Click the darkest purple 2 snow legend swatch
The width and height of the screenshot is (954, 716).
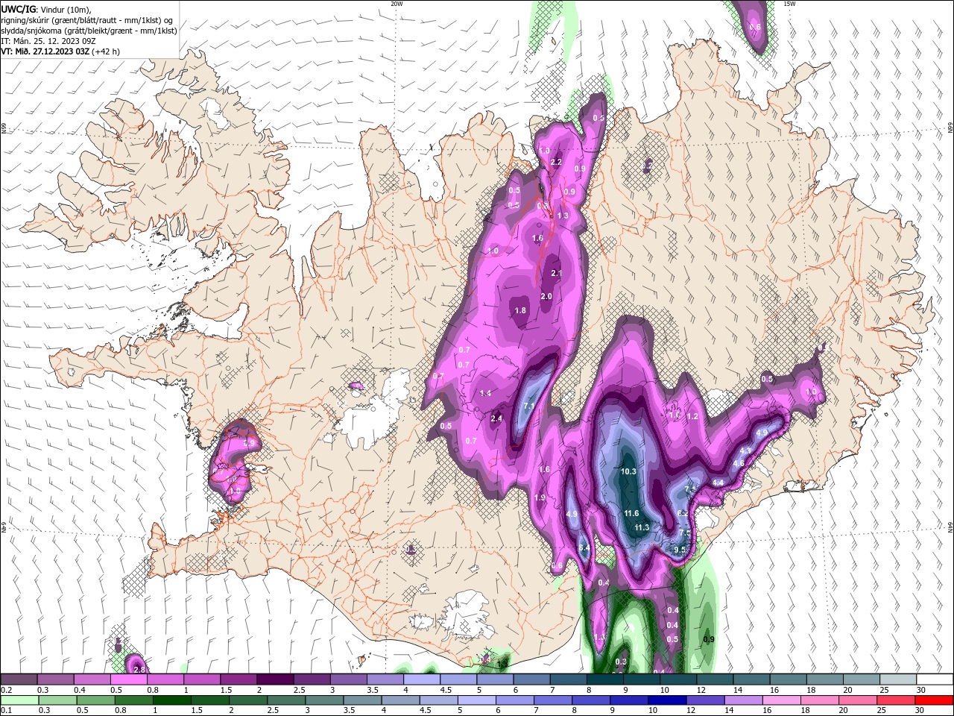click(x=275, y=679)
